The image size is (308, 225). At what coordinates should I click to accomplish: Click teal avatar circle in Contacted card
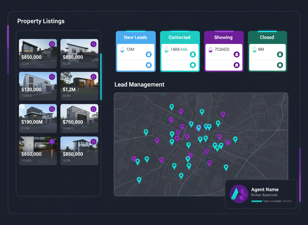193,54
